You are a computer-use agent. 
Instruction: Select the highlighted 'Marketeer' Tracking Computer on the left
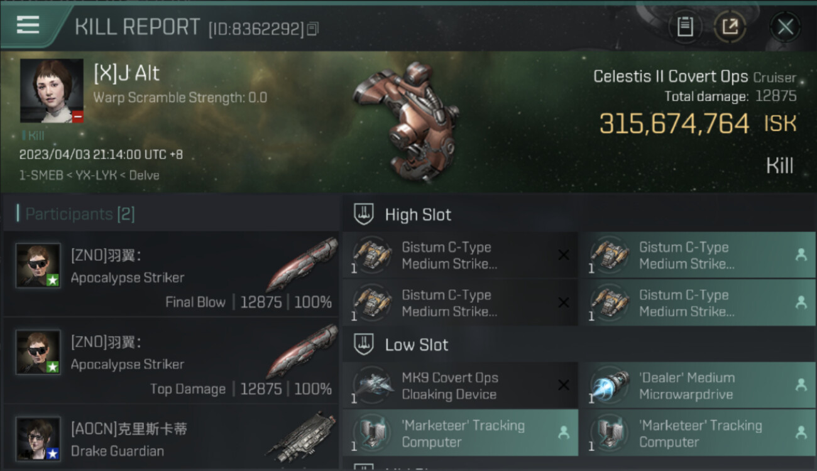(x=460, y=433)
